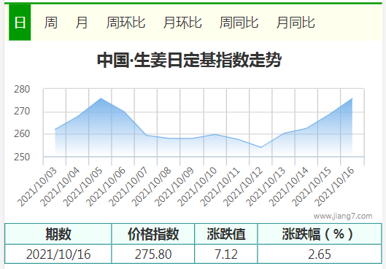Open the 周同比 tab
386x269 pixels.
click(x=239, y=23)
